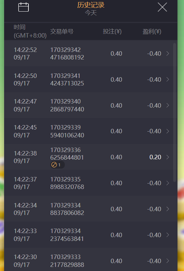Viewport: 184px width, 271px height.
Task: Open the calendar date picker icon
Action: [x=24, y=7]
